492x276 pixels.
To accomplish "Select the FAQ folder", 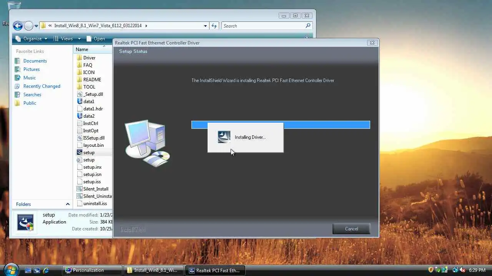I will pos(85,65).
